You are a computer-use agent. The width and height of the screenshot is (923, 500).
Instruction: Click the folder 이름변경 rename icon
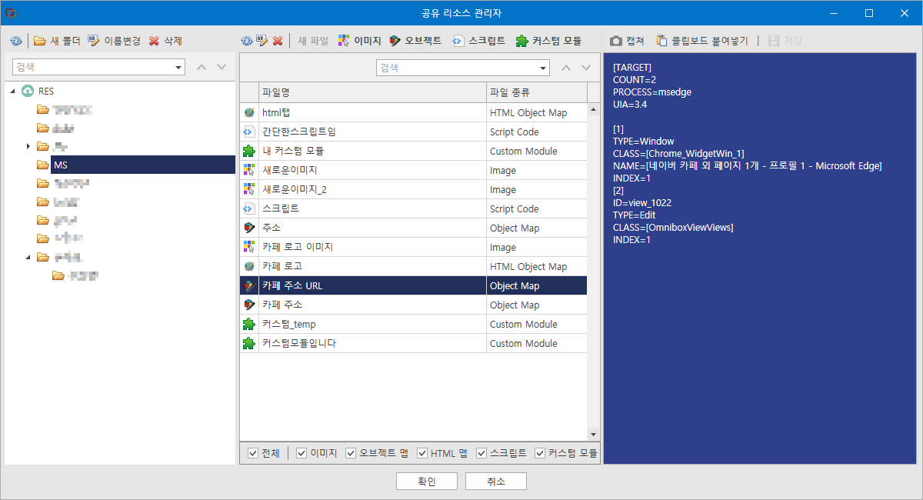pos(94,41)
